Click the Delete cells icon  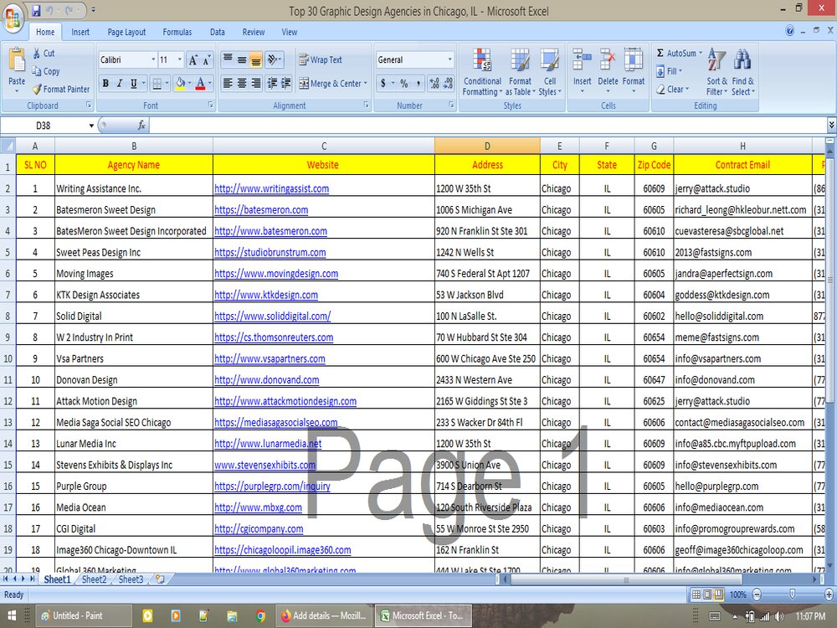pyautogui.click(x=608, y=59)
